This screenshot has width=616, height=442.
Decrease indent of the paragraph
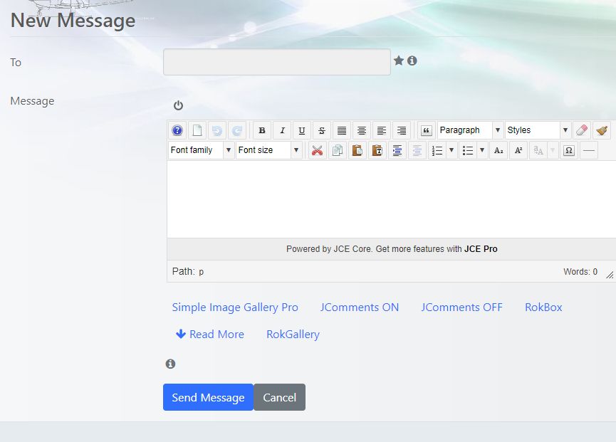[x=417, y=150]
